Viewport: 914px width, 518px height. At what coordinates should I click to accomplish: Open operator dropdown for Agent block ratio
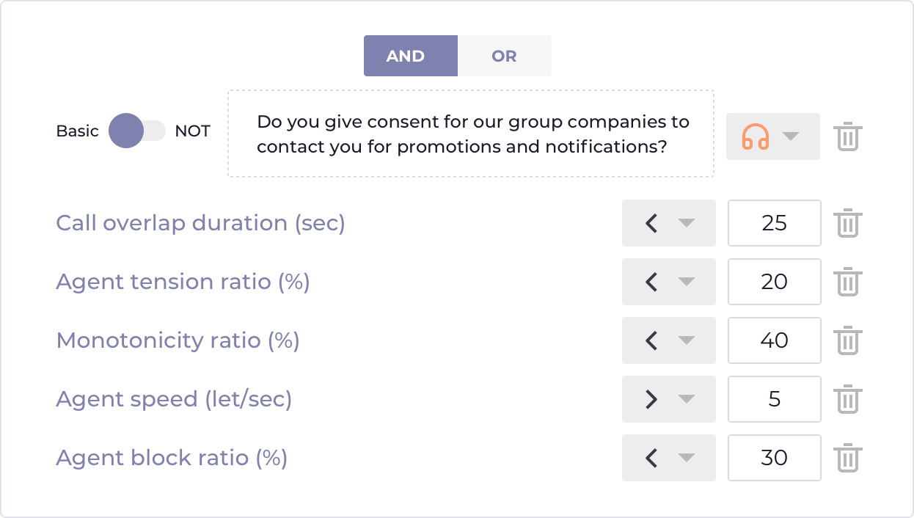(x=669, y=458)
